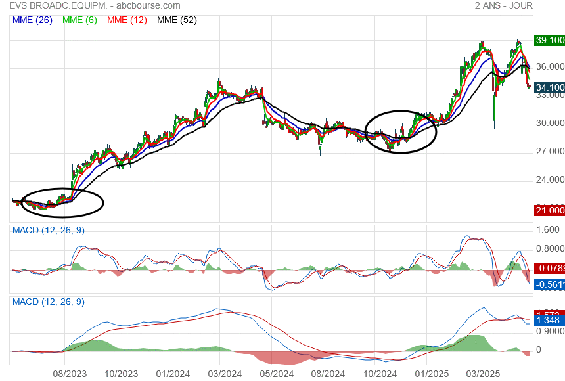Click the 1.600 MACD axis value
The image size is (565, 381).
click(548, 230)
